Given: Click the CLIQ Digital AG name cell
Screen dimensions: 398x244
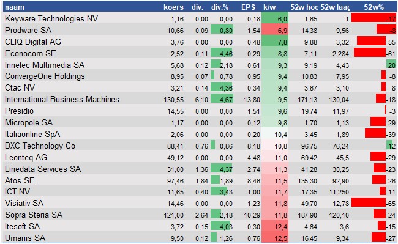Looking at the screenshot, I should click(x=33, y=42).
